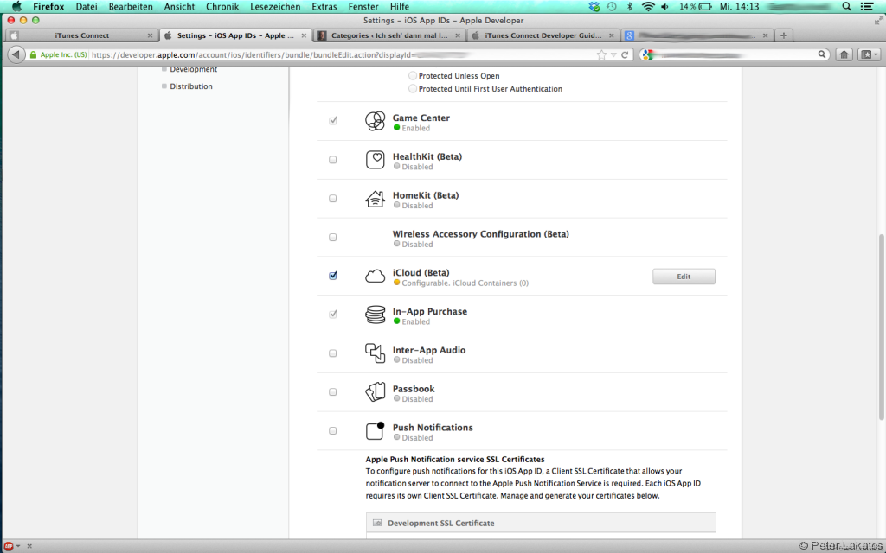The height and width of the screenshot is (553, 886).
Task: Toggle the Game Center checkbox
Action: (333, 121)
